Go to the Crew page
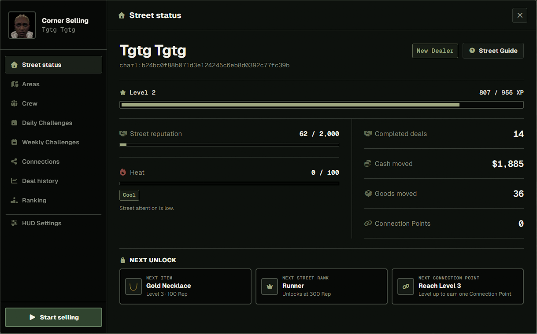Image resolution: width=537 pixels, height=334 pixels. (53, 103)
